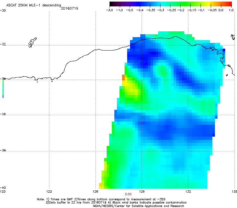This screenshot has height=208, width=237.
Task: Click colorbar label -0.05
Action: click(x=212, y=10)
